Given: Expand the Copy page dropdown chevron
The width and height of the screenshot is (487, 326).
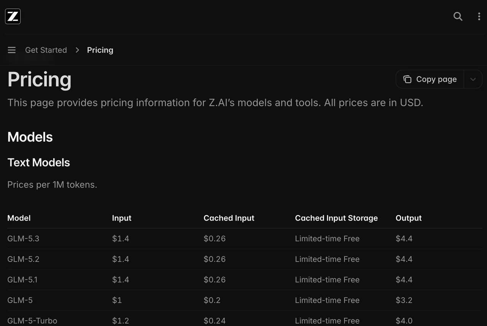Looking at the screenshot, I should (473, 79).
